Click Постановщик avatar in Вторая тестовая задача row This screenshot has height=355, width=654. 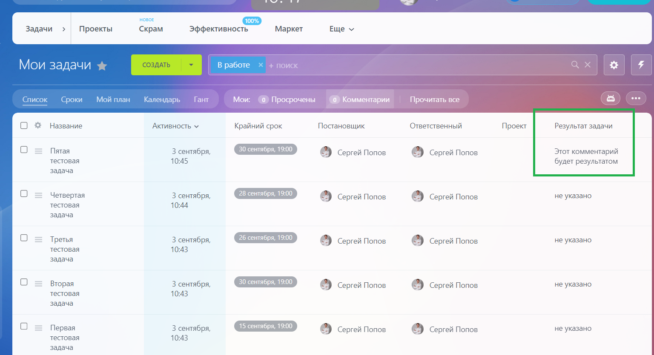[x=326, y=285]
